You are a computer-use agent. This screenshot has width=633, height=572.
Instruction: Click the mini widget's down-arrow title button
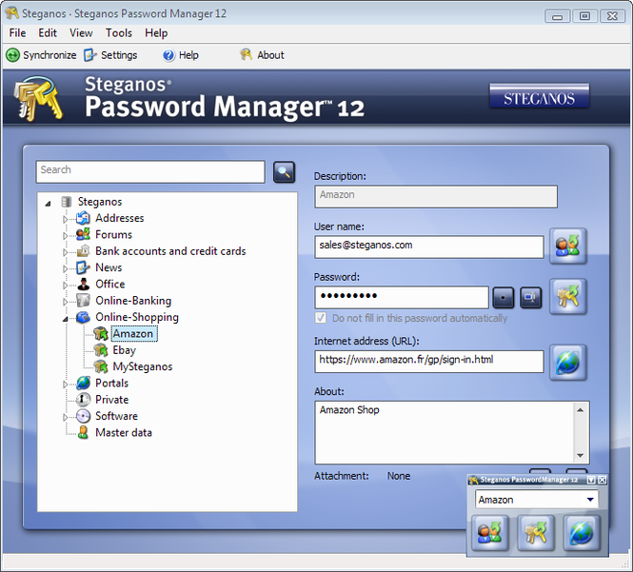[591, 480]
